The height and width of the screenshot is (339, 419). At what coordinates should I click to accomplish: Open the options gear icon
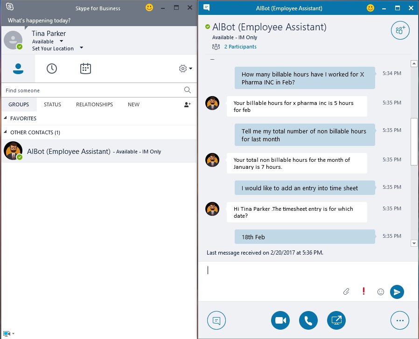[183, 69]
